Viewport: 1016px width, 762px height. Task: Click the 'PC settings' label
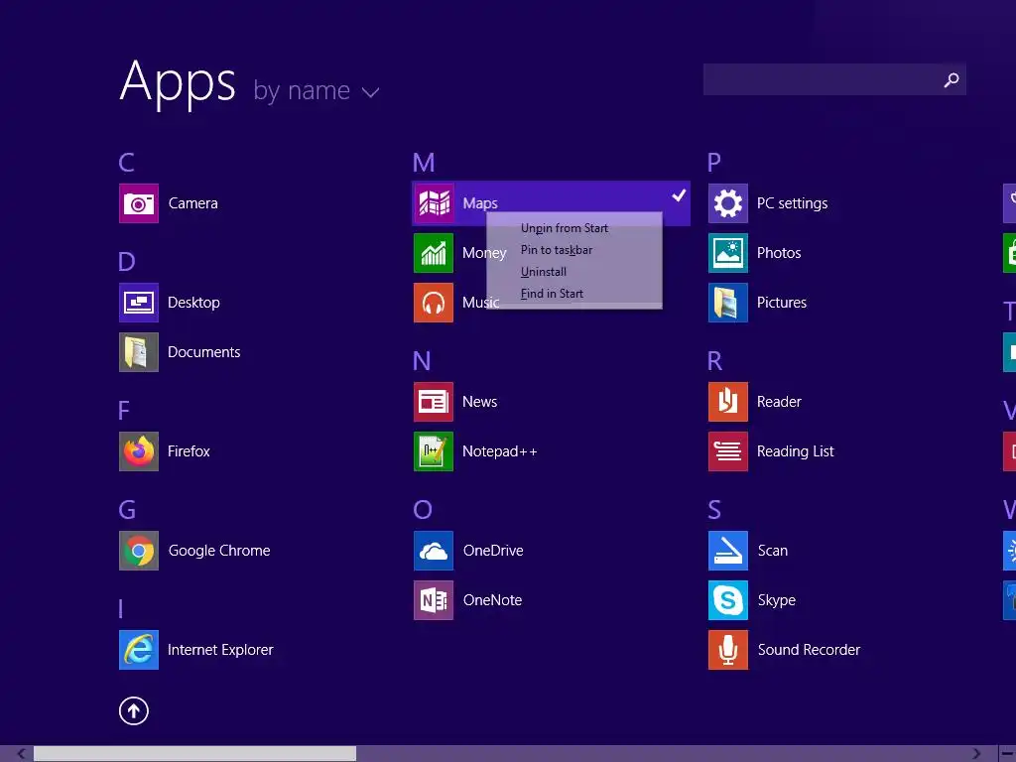tap(792, 203)
